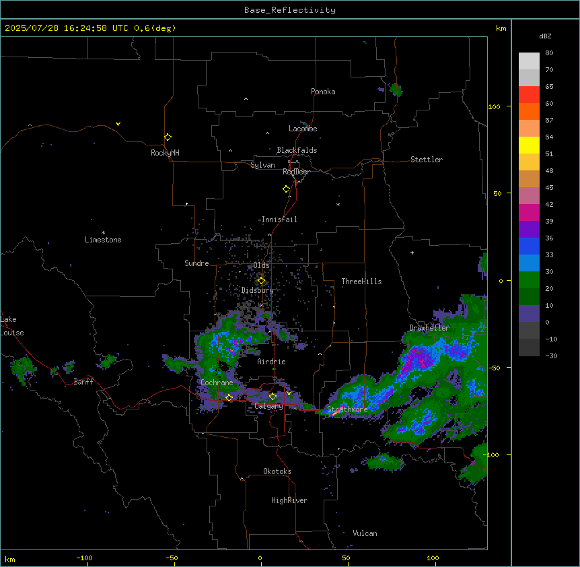Image resolution: width=580 pixels, height=567 pixels.
Task: Click the caret marker west of Lacombe
Action: click(267, 133)
